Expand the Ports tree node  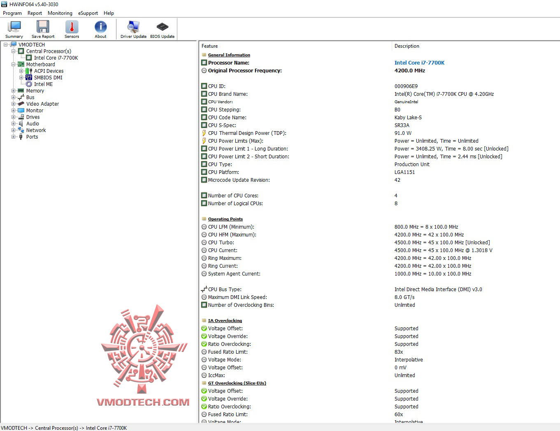13,137
